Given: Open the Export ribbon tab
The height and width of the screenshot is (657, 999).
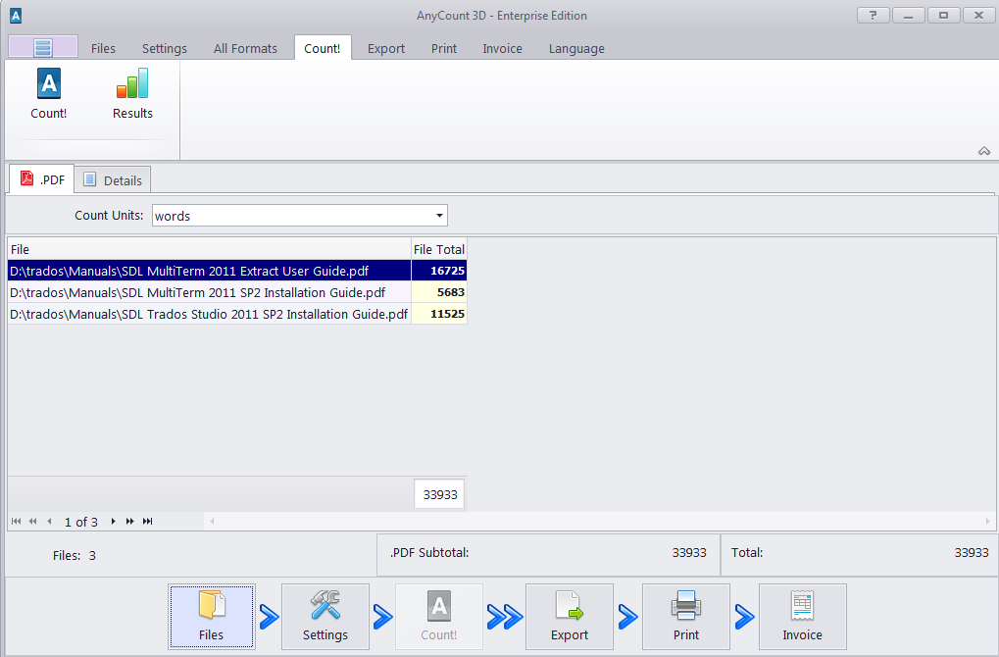Looking at the screenshot, I should [x=386, y=48].
